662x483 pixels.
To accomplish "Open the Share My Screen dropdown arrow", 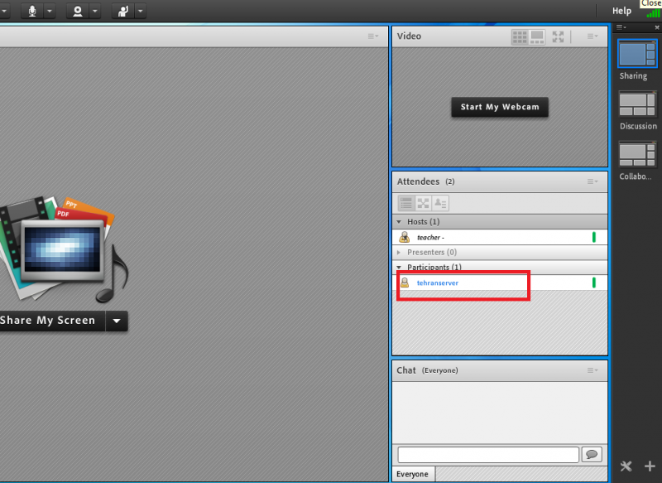I will click(118, 321).
